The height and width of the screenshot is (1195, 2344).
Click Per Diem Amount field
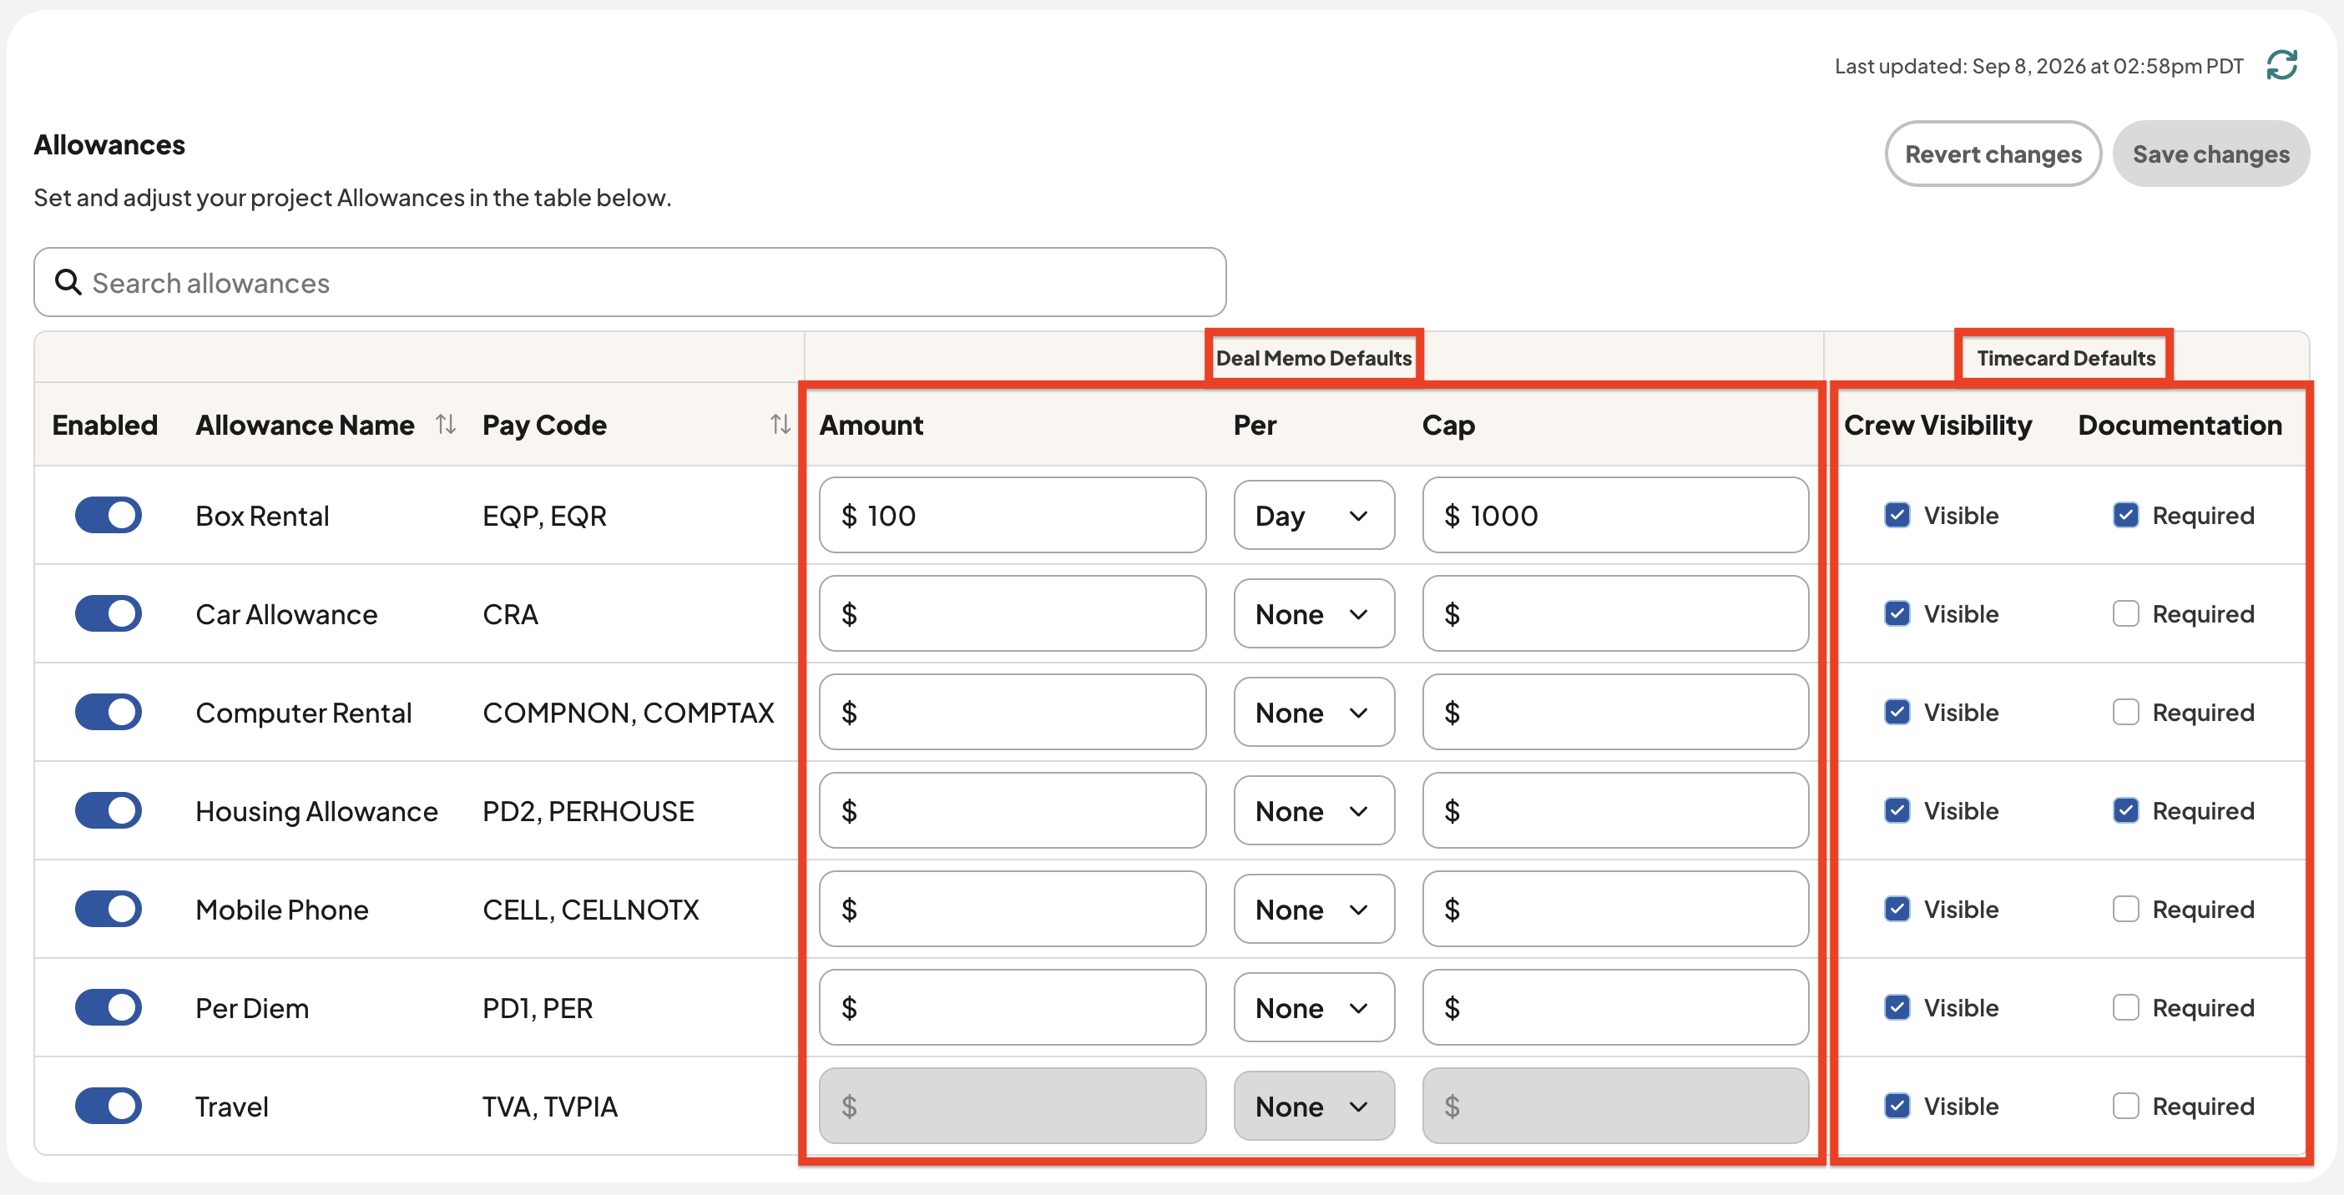1013,1008
